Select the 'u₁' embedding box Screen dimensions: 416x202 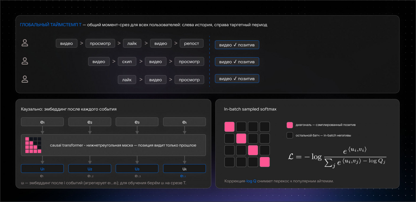(x=42, y=168)
